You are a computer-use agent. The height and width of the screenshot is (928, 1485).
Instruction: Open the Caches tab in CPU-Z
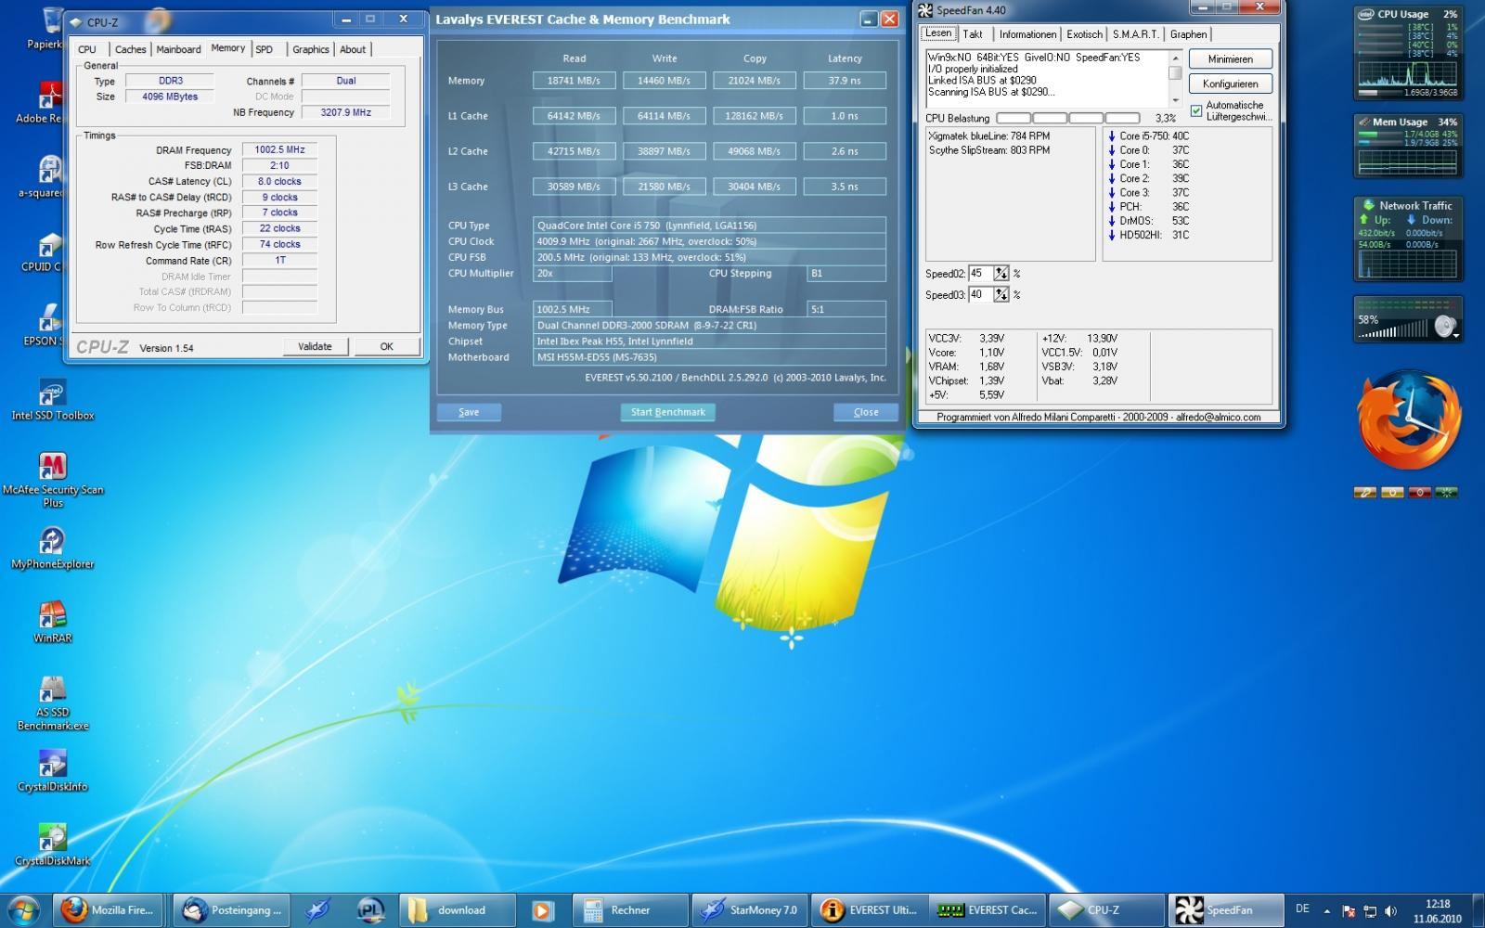pyautogui.click(x=130, y=49)
